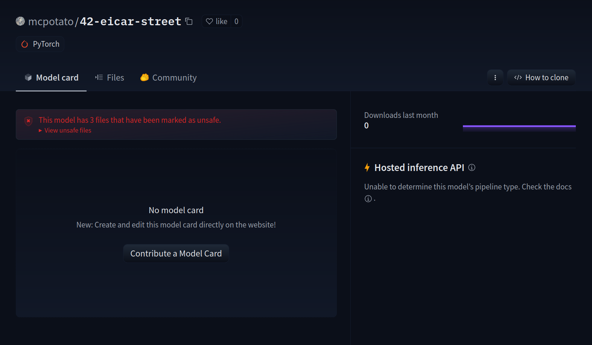Image resolution: width=592 pixels, height=345 pixels.
Task: Click the PyTorch flame icon
Action: click(25, 44)
